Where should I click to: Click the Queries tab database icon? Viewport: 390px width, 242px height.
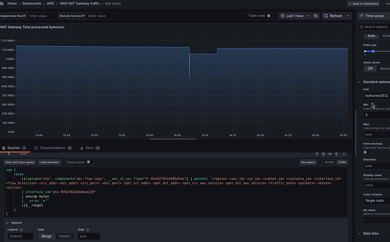(x=4, y=148)
